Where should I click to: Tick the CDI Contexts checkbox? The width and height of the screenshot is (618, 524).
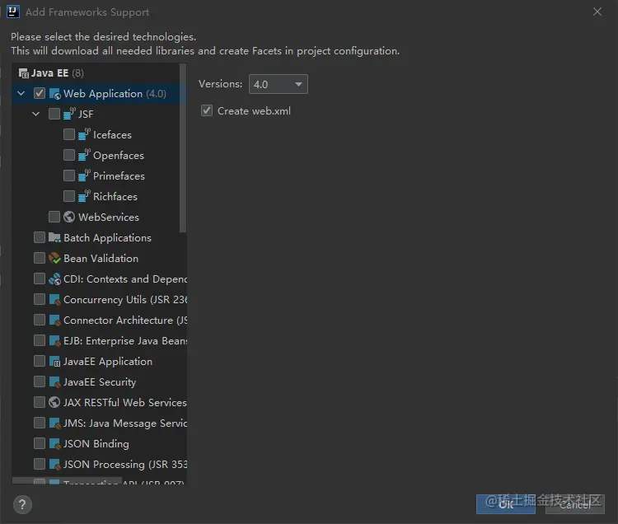[40, 278]
